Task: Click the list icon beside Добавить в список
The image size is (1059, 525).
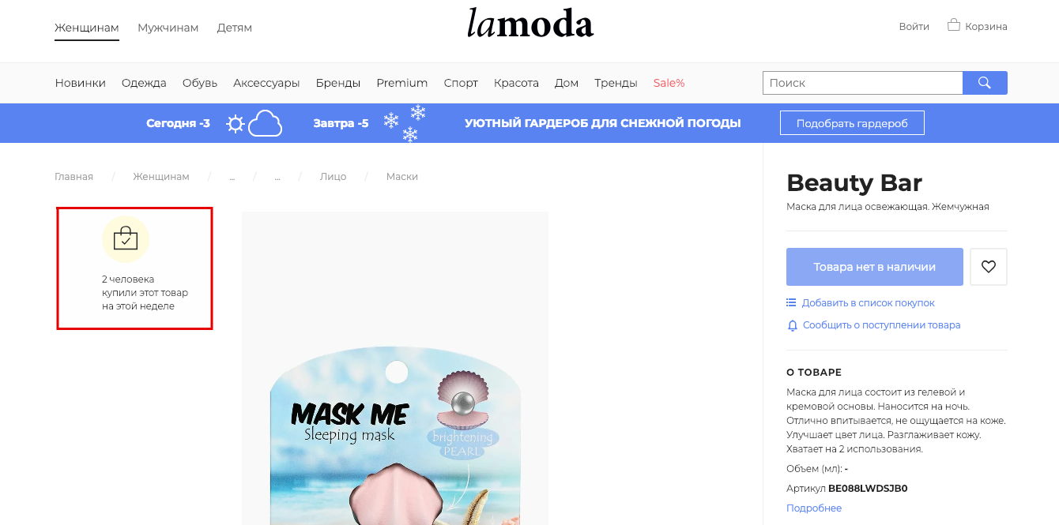Action: pos(791,302)
